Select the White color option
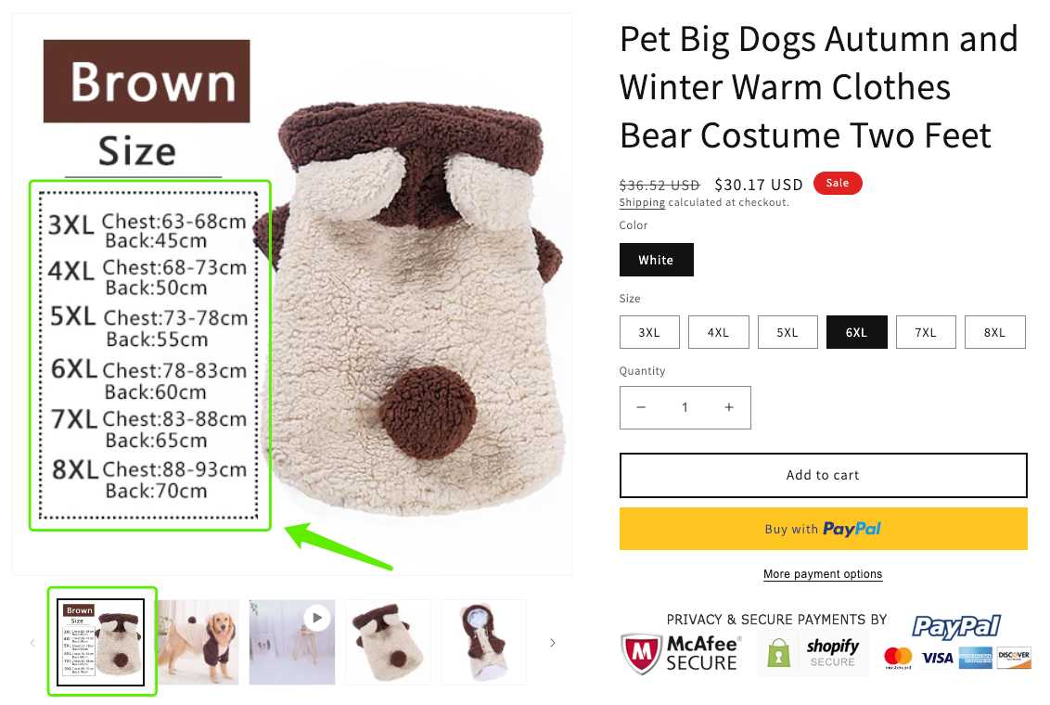1050x705 pixels. pos(656,260)
